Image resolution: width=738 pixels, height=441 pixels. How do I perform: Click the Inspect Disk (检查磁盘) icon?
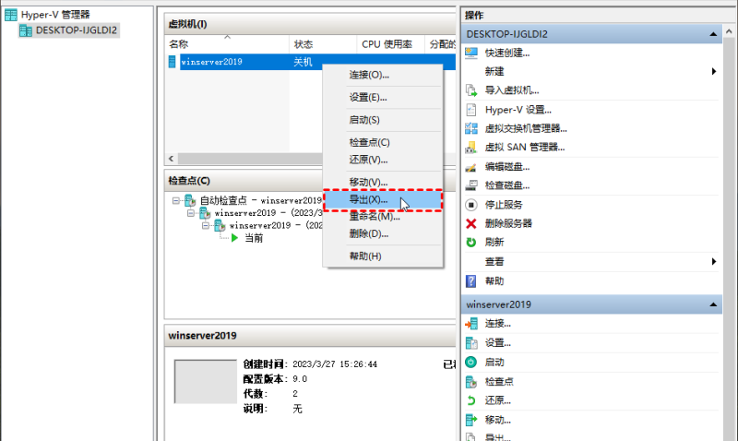point(471,185)
